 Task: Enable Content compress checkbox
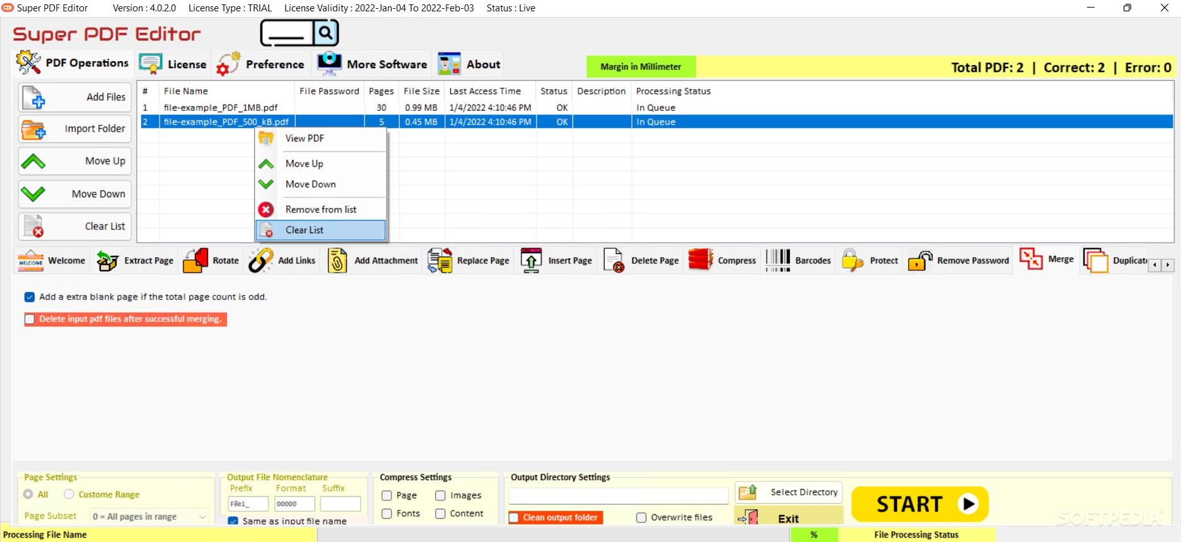pos(440,514)
